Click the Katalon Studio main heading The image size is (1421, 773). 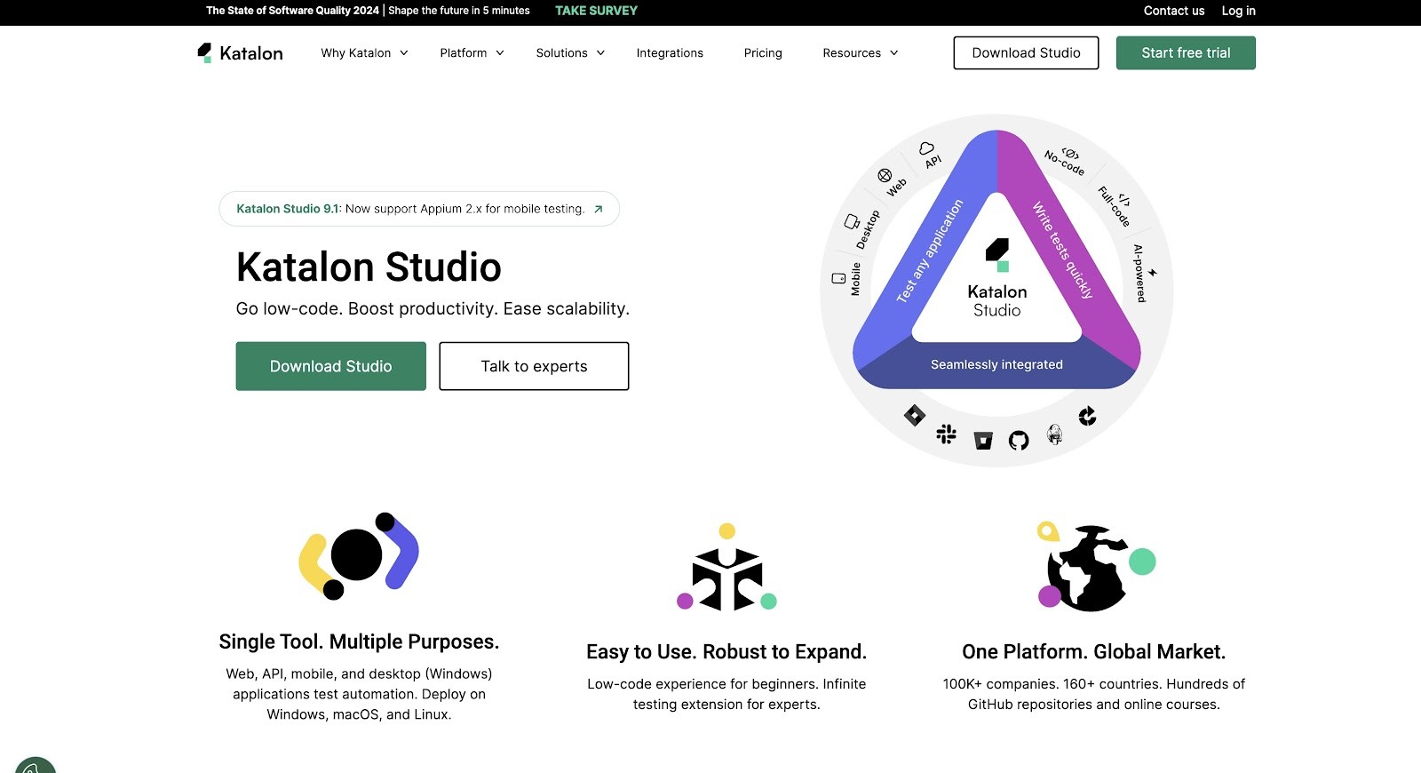tap(369, 267)
